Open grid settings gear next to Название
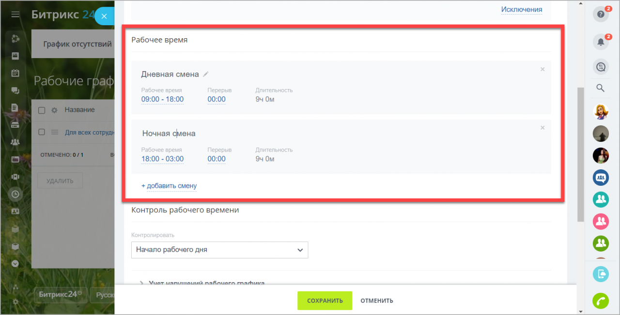The height and width of the screenshot is (315, 620). (x=55, y=110)
